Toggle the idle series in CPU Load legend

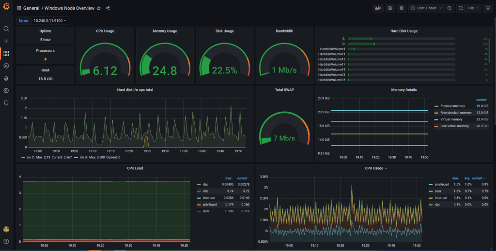205,192
